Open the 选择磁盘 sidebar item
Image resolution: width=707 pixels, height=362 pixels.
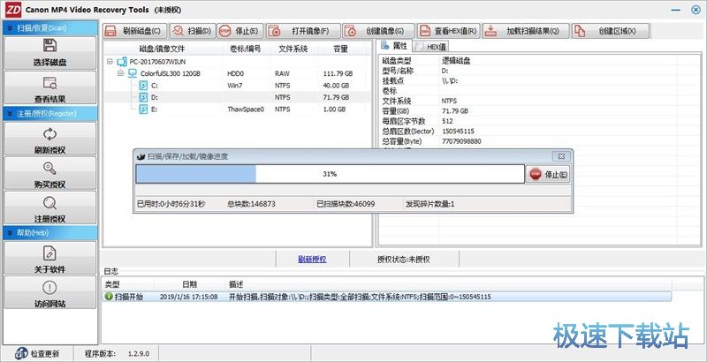coord(50,53)
